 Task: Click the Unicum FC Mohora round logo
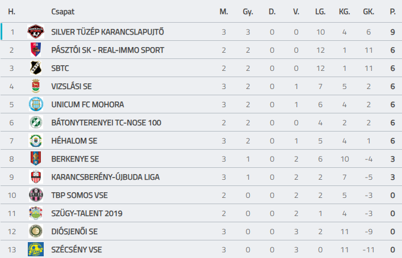36,104
